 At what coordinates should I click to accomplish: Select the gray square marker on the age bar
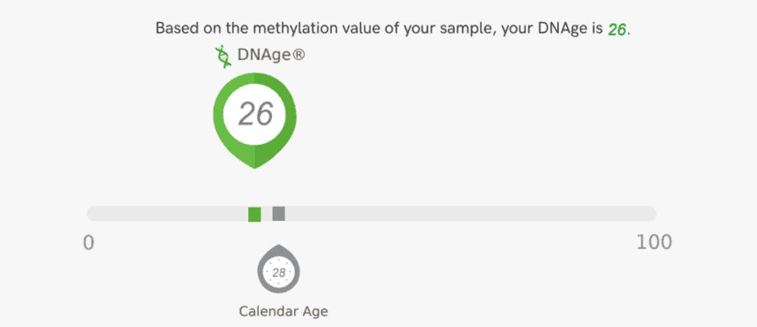click(x=279, y=214)
